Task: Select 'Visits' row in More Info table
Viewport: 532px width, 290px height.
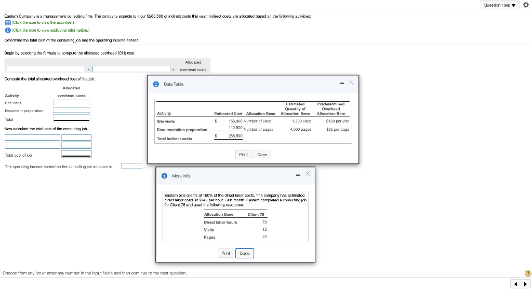Action: click(209, 230)
